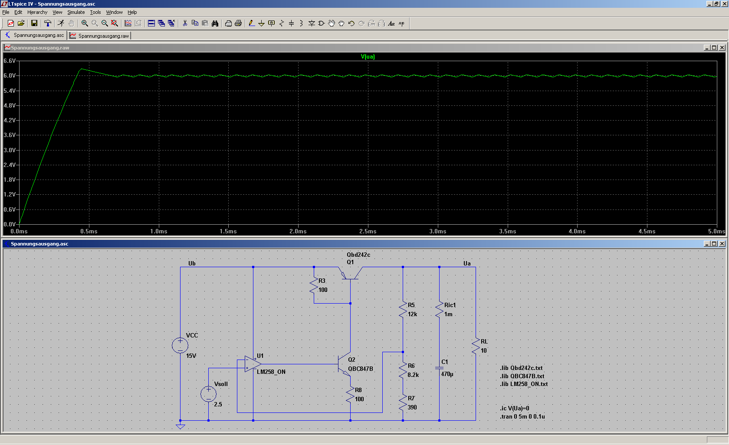Image resolution: width=729 pixels, height=445 pixels.
Task: Click the VCC voltage source symbol
Action: point(180,346)
